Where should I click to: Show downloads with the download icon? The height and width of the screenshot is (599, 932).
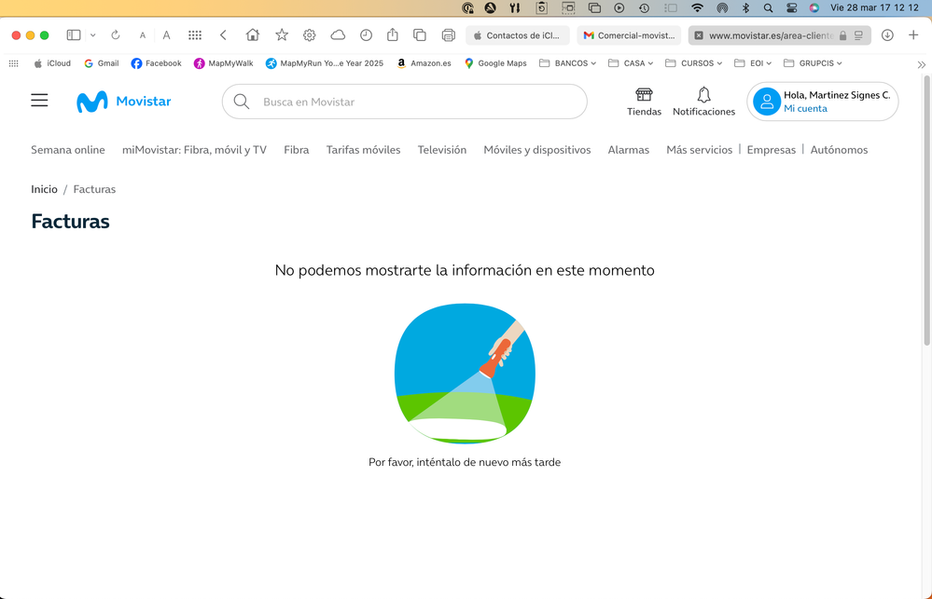coord(887,35)
